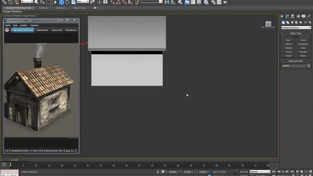Select the Shapes category icon
Viewport: 313px width, 176px height.
288,22
